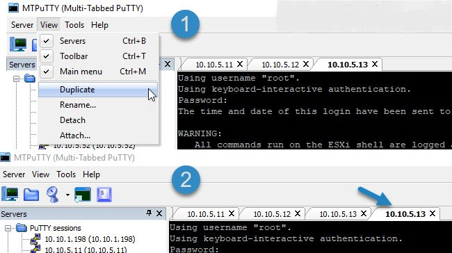Click the send script icon in lower toolbar

[104, 195]
